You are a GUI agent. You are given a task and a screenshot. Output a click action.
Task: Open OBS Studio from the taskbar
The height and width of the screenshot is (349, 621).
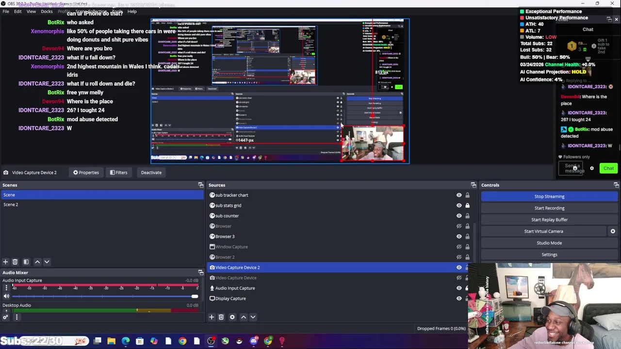coord(211,341)
